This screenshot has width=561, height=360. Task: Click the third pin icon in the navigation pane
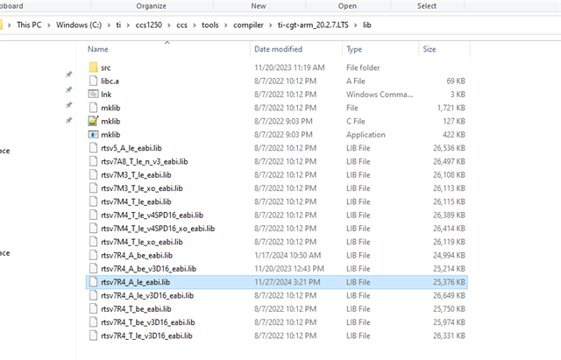pyautogui.click(x=68, y=105)
